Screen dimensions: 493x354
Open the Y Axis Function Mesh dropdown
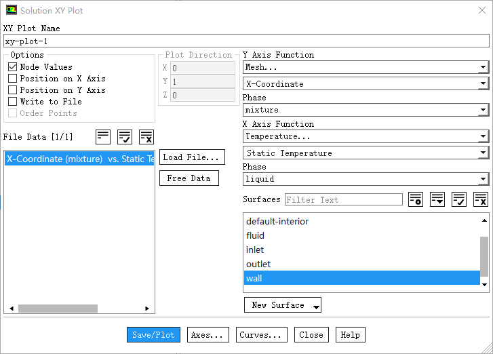(x=366, y=67)
